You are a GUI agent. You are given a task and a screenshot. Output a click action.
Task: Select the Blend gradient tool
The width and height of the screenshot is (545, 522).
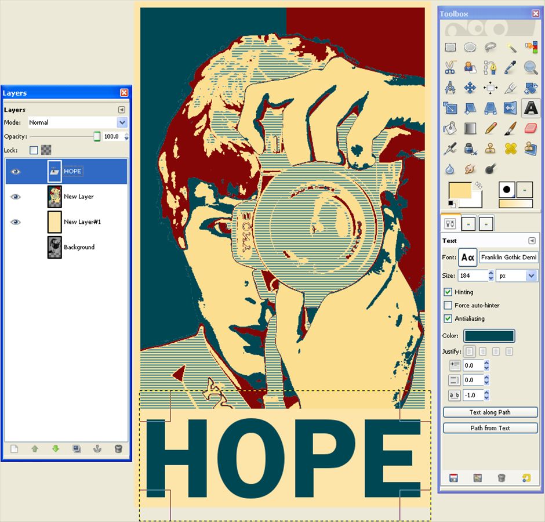coord(470,128)
